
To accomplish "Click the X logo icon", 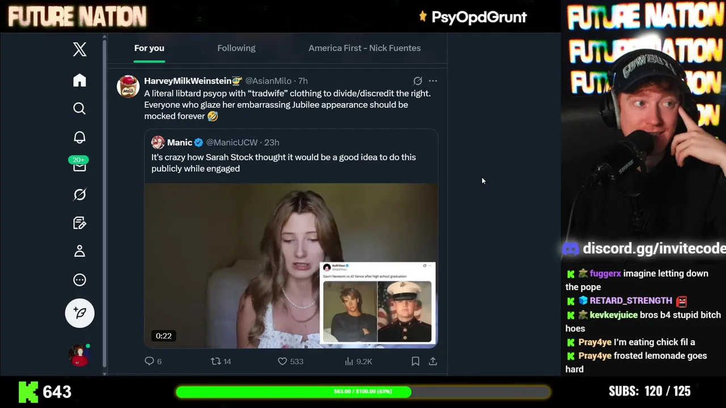I will pos(79,49).
